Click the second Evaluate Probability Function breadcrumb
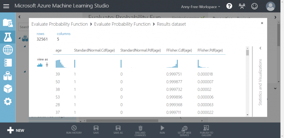Screen dimensions: 284x138 pyautogui.click(x=122, y=24)
